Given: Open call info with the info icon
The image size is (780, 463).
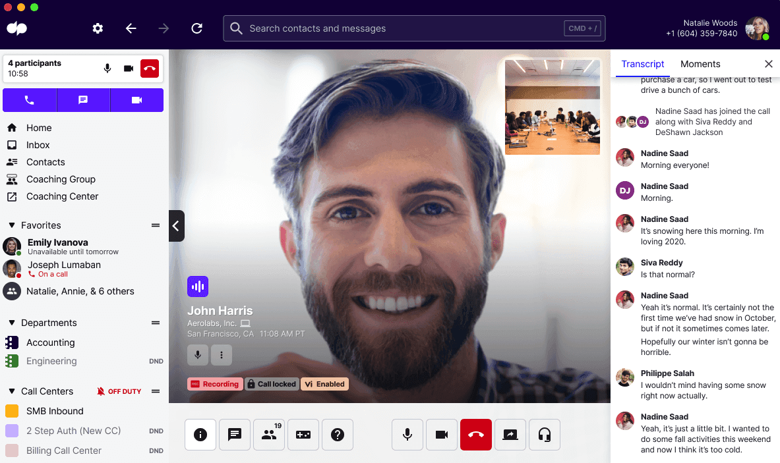Looking at the screenshot, I should click(200, 435).
